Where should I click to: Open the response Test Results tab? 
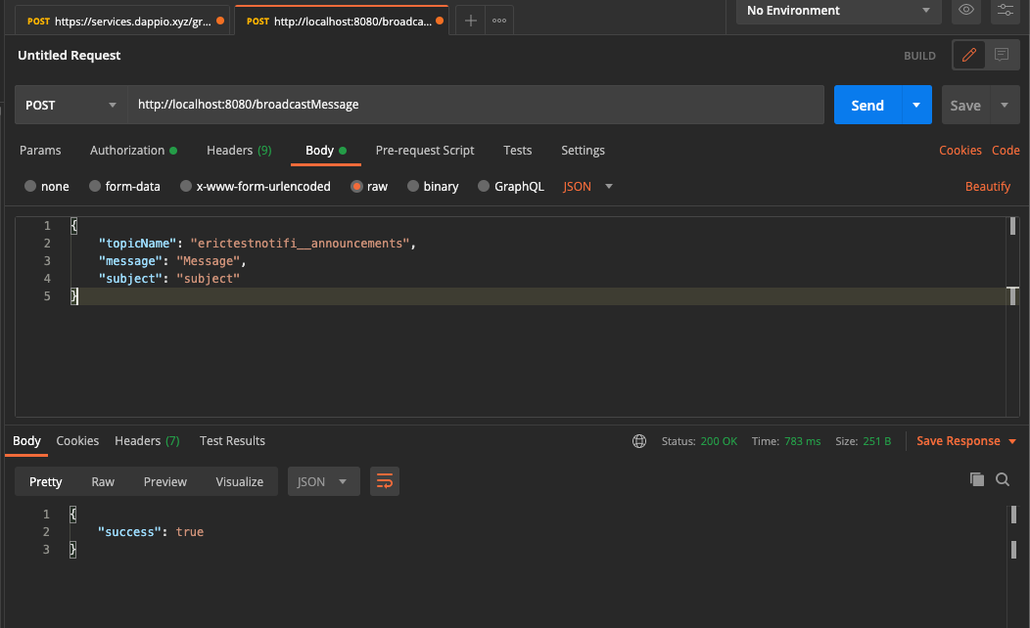click(232, 441)
